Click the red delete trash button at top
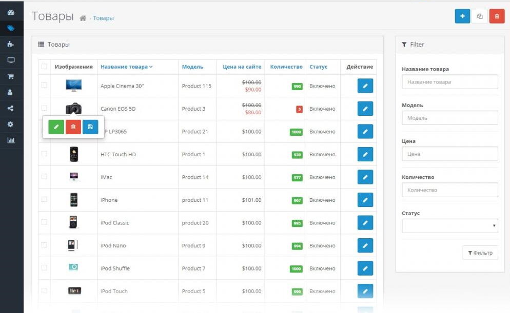The height and width of the screenshot is (313, 510). (x=496, y=16)
